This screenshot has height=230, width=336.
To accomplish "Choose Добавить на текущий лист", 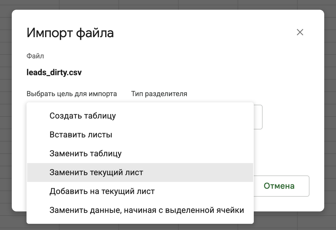I will (x=140, y=191).
